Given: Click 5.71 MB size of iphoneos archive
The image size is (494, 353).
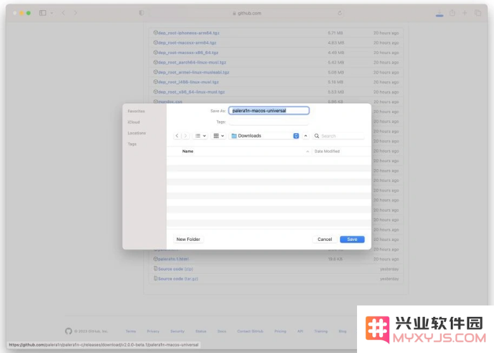Looking at the screenshot, I should 335,33.
